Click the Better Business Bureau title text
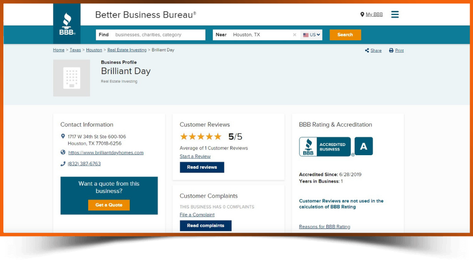The width and height of the screenshot is (473, 266). click(146, 15)
